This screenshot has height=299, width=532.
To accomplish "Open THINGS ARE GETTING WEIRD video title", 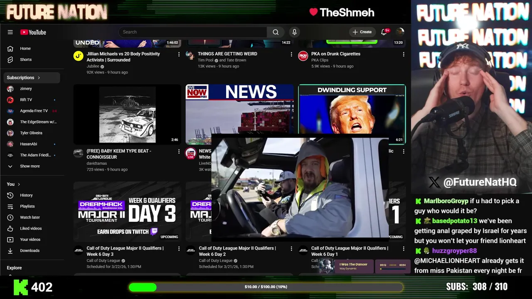I will coord(227,54).
